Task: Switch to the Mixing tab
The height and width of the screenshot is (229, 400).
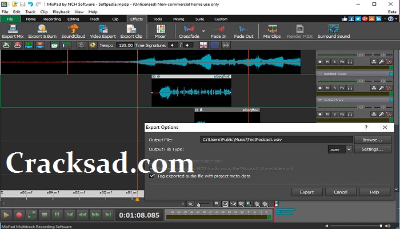Action: click(178, 19)
